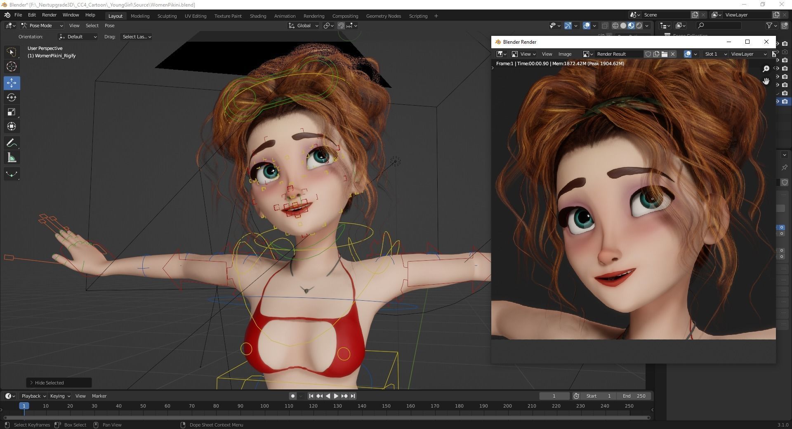Switch to material preview shading

pos(631,26)
